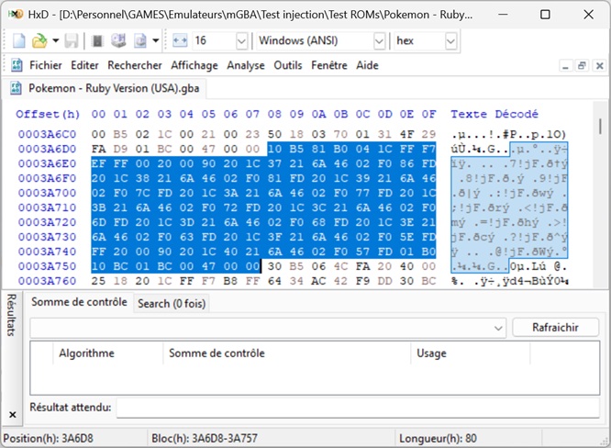Click the Résultat attendu input field
Viewport: 611px width, 448px height.
358,407
